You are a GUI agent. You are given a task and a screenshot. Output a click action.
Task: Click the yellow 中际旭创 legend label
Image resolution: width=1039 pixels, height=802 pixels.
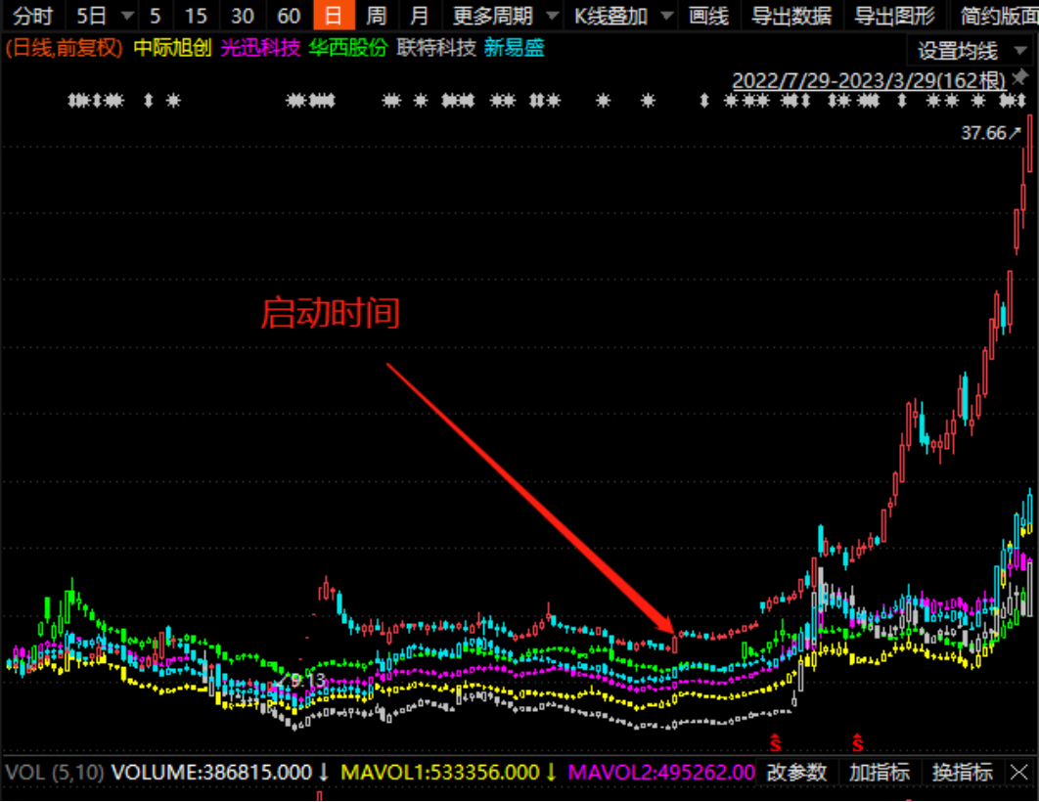(x=172, y=48)
